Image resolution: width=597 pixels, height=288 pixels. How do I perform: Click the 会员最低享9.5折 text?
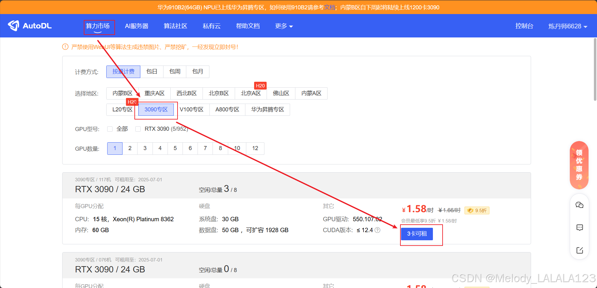418,221
